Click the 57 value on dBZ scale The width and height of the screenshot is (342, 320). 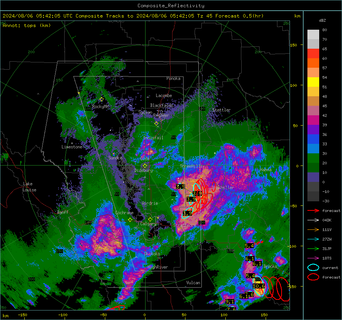tap(325, 68)
